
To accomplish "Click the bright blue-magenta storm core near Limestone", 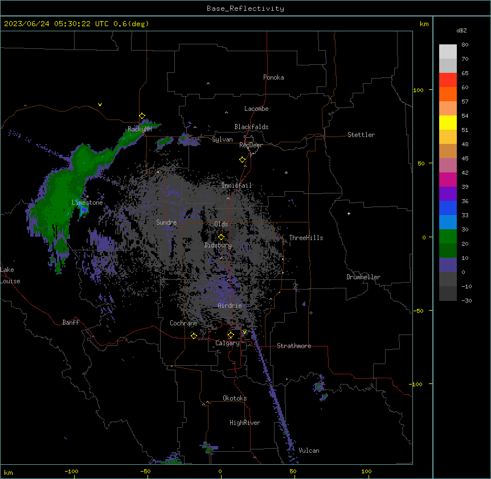I will click(84, 210).
